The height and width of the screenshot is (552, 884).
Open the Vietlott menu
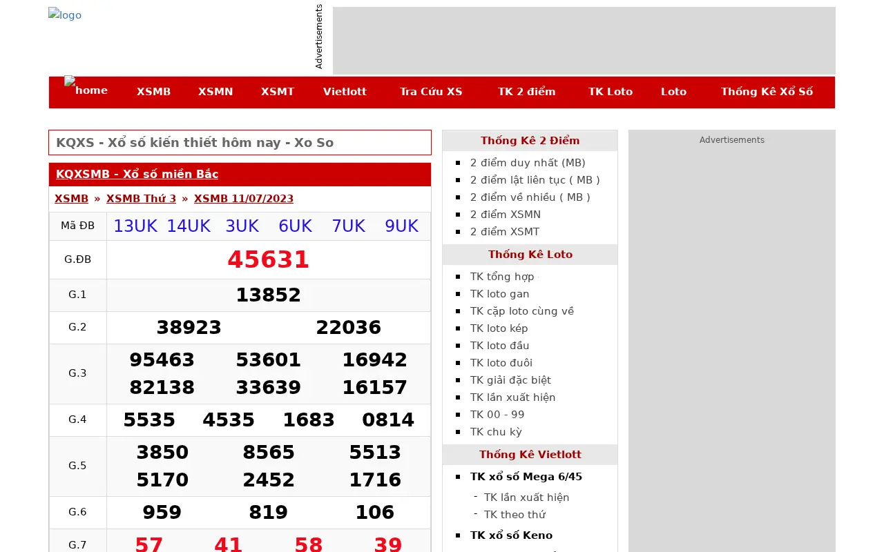click(x=345, y=92)
